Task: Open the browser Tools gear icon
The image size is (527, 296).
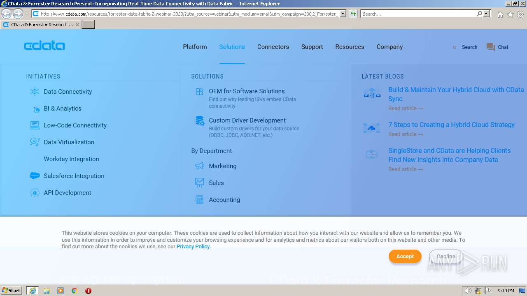Action: [x=520, y=14]
